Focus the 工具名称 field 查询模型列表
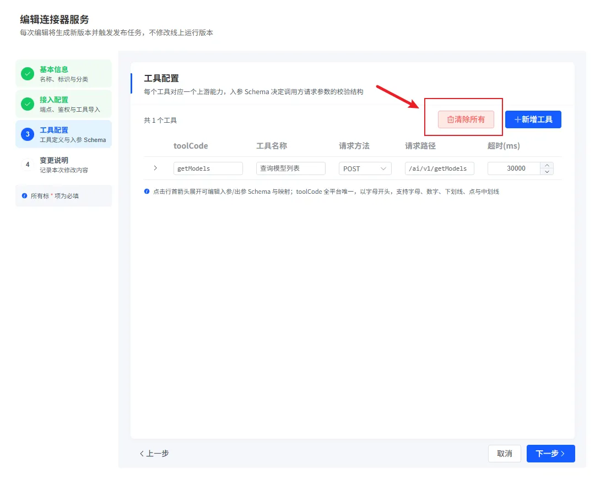 click(291, 168)
